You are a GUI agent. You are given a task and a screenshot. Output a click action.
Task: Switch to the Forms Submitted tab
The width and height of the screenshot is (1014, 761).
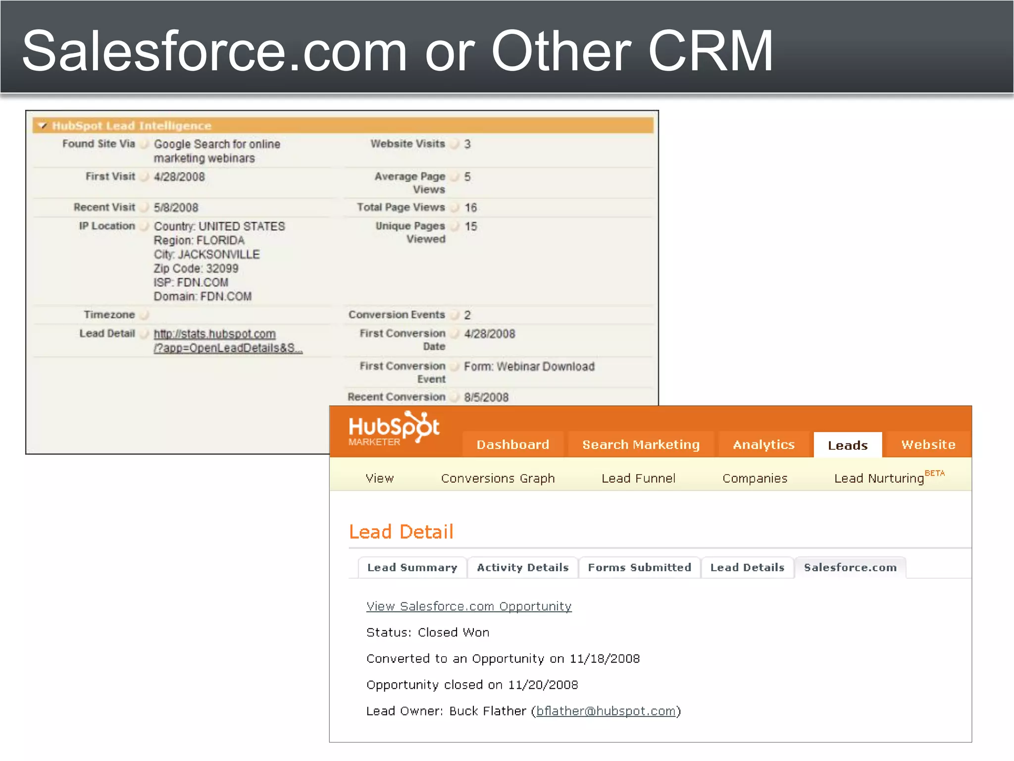click(x=639, y=567)
